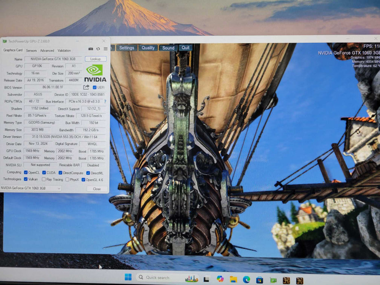Click the Lookup button

point(95,59)
